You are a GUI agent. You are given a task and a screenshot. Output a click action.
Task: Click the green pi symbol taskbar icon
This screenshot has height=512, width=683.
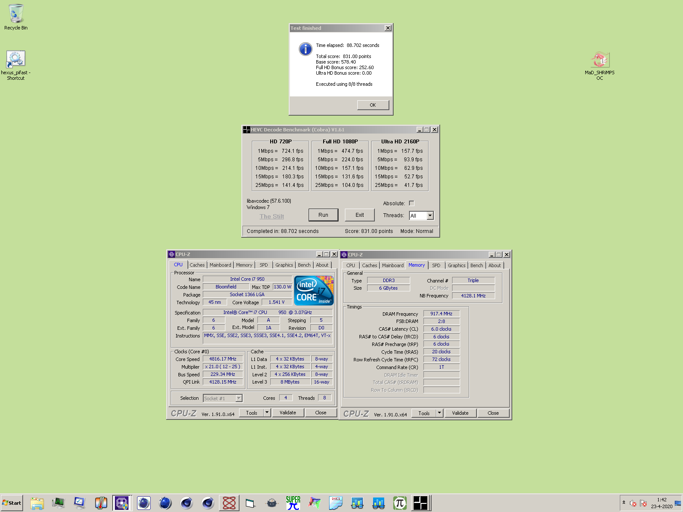tap(400, 503)
